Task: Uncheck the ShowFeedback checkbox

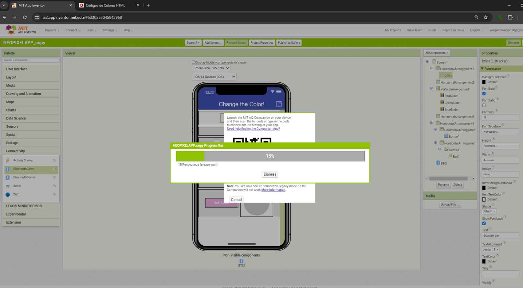Action: 484,223
